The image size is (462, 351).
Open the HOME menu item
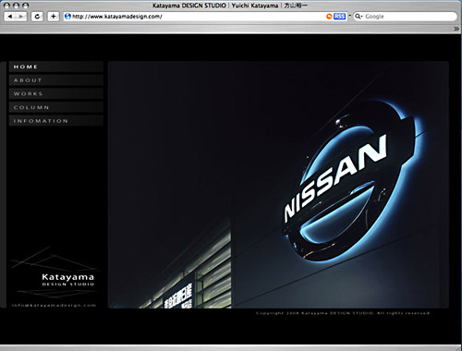point(56,67)
